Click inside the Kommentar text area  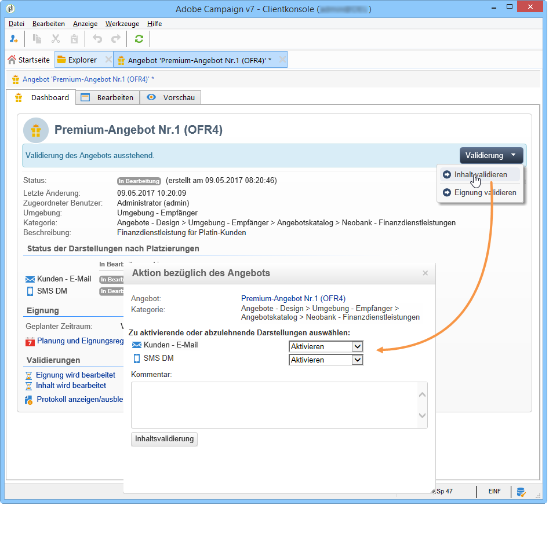tap(274, 405)
